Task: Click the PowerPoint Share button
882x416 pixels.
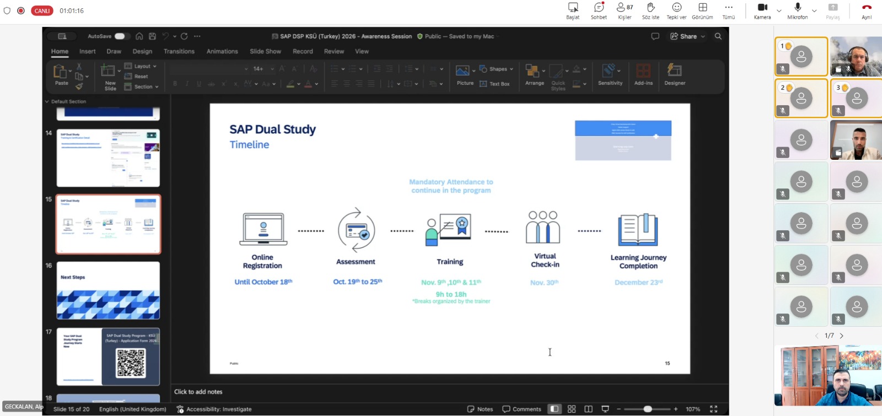Action: coord(687,36)
